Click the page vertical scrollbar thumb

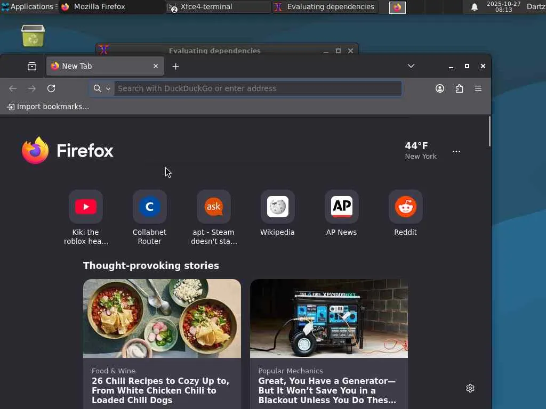click(489, 132)
